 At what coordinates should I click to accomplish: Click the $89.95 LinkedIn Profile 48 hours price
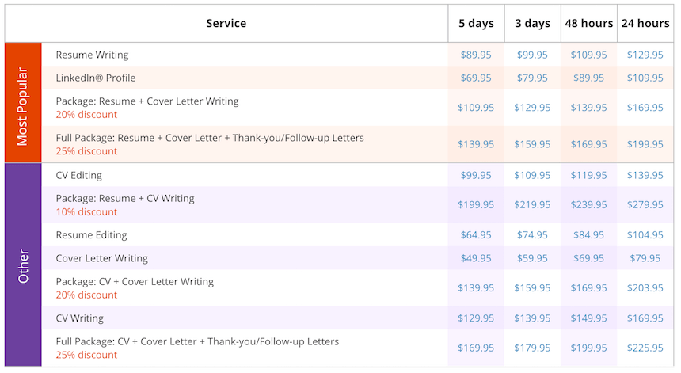tap(588, 78)
